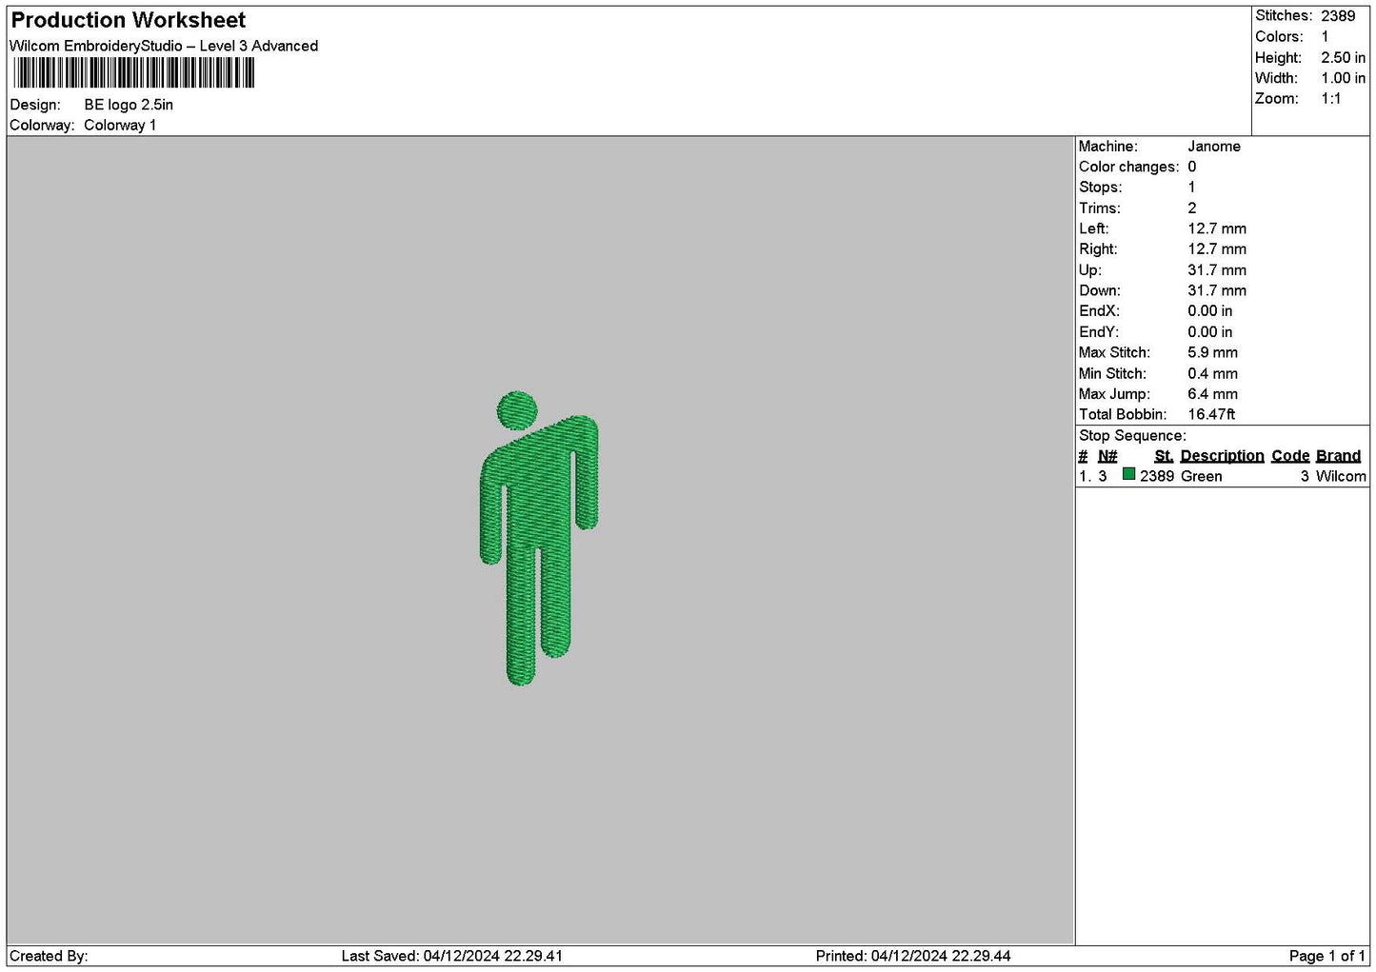Viewport: 1376px width, 972px height.
Task: Click the design name 'BE logo 2.5in'
Action: pyautogui.click(x=129, y=105)
